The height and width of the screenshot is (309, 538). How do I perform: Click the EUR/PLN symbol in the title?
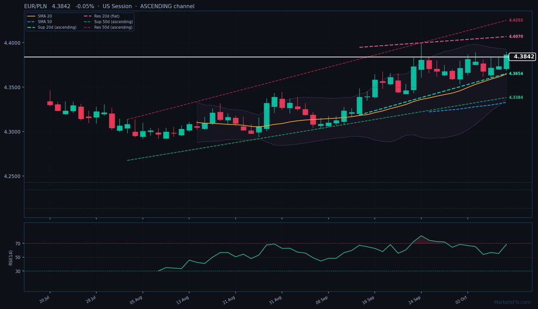coord(36,6)
